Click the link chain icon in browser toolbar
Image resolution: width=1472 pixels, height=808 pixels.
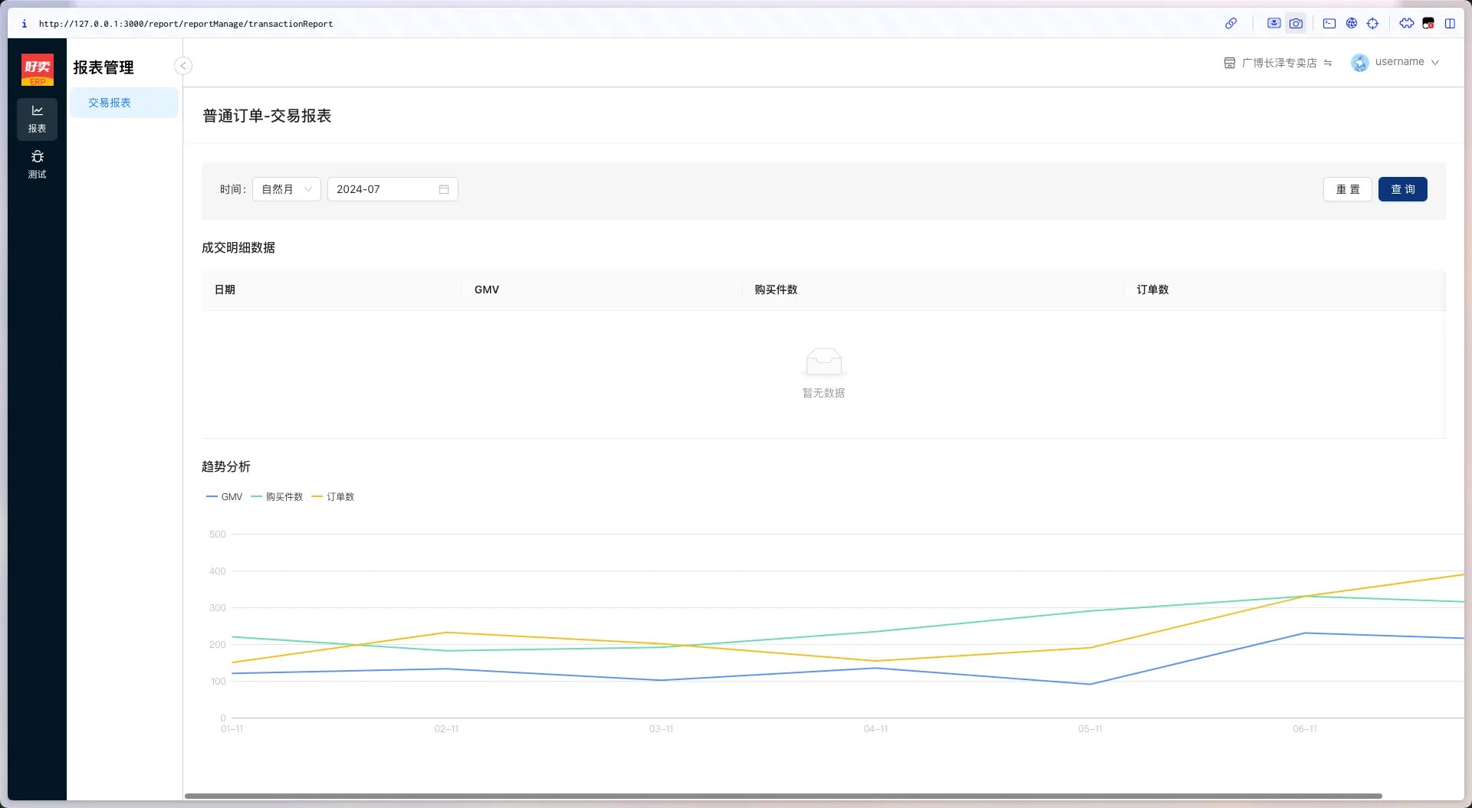[1230, 23]
